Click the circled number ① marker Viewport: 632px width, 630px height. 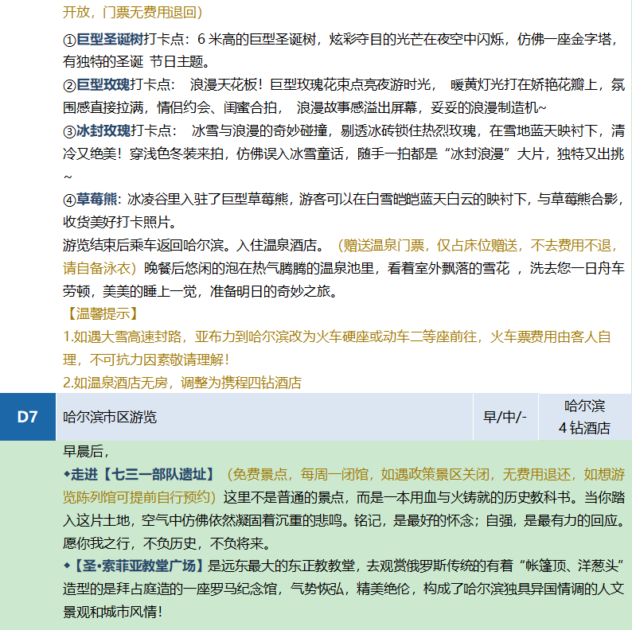tap(68, 40)
